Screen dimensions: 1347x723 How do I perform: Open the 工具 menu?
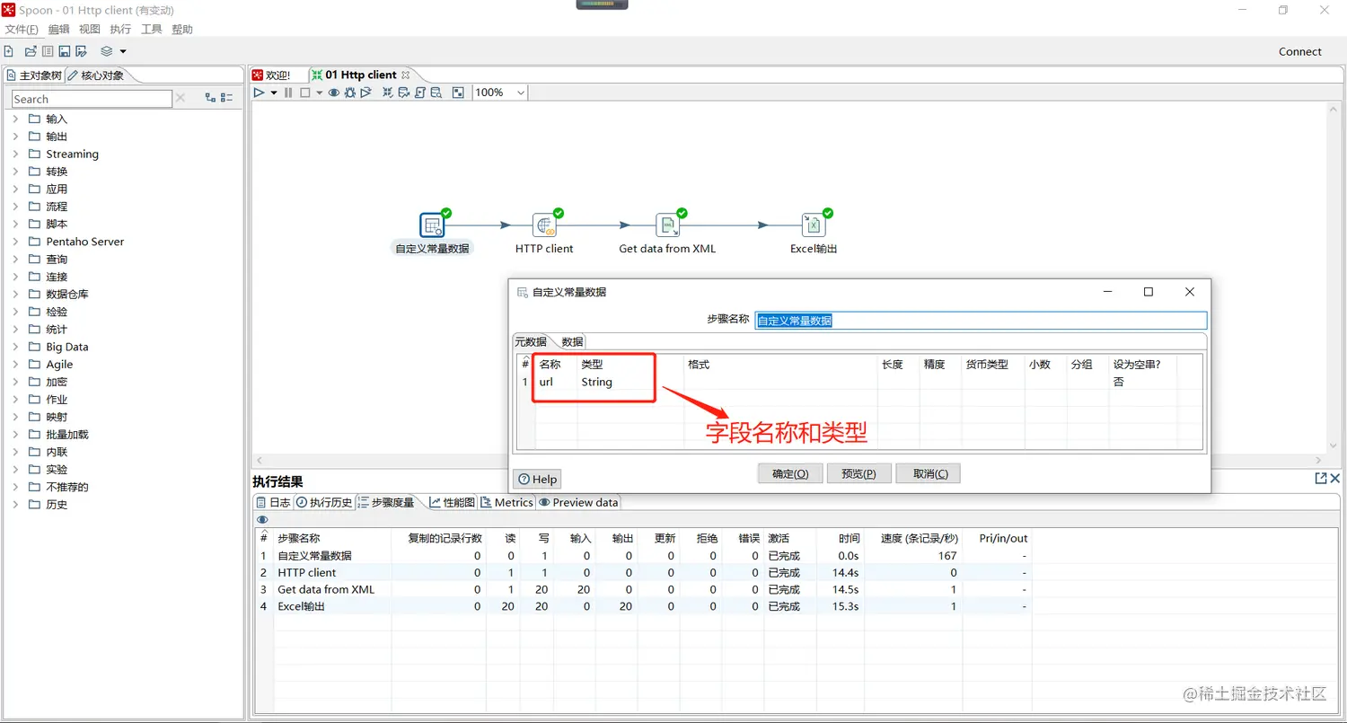point(152,30)
